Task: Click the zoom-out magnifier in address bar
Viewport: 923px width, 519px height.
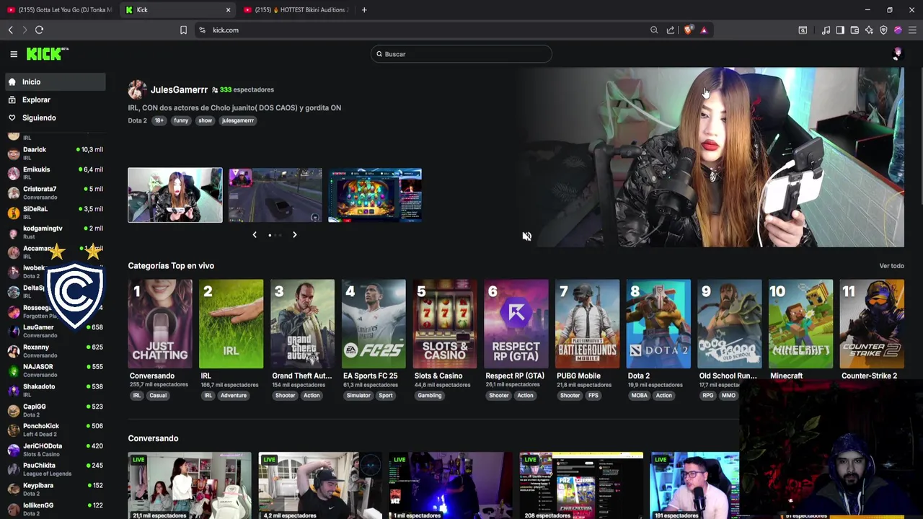Action: 654,30
